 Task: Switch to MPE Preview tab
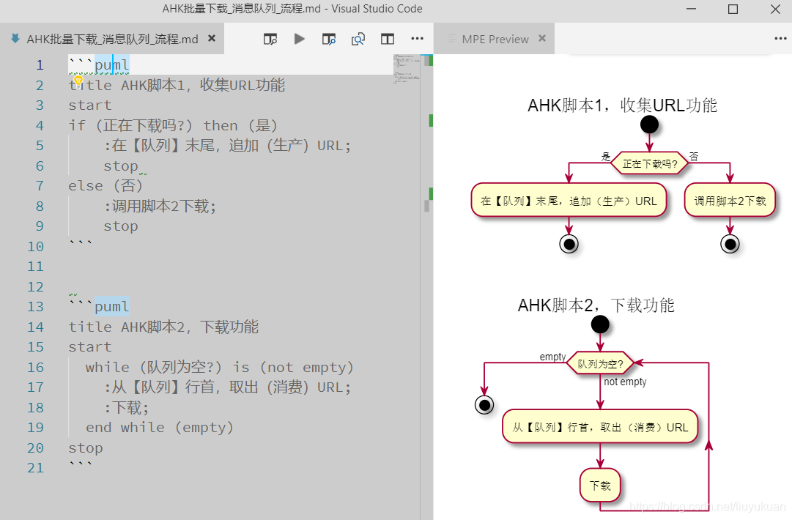[x=495, y=39]
